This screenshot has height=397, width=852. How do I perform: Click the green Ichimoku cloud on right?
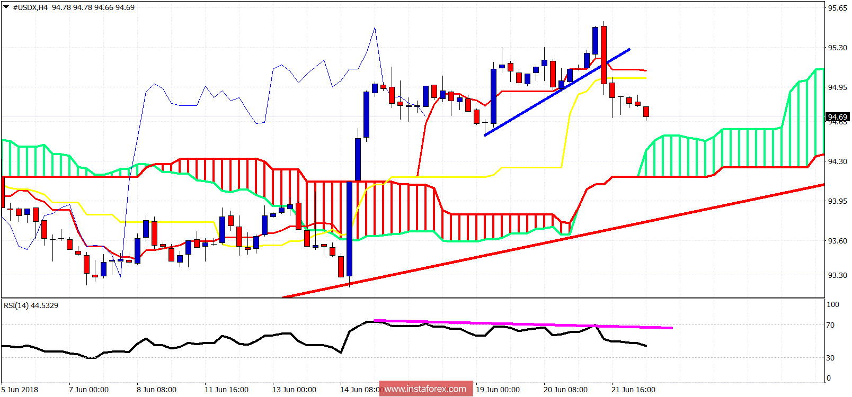[x=731, y=151]
